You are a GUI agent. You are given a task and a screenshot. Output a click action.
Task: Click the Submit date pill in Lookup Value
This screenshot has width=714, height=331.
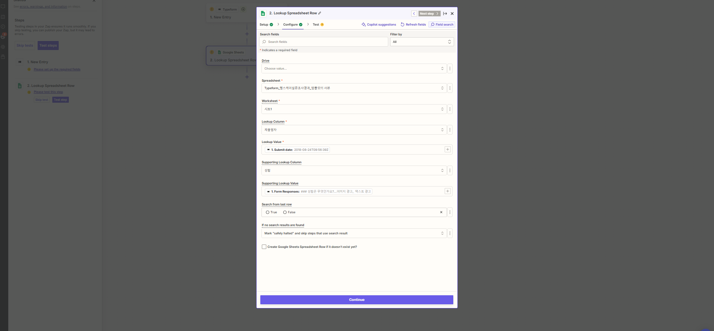(297, 150)
